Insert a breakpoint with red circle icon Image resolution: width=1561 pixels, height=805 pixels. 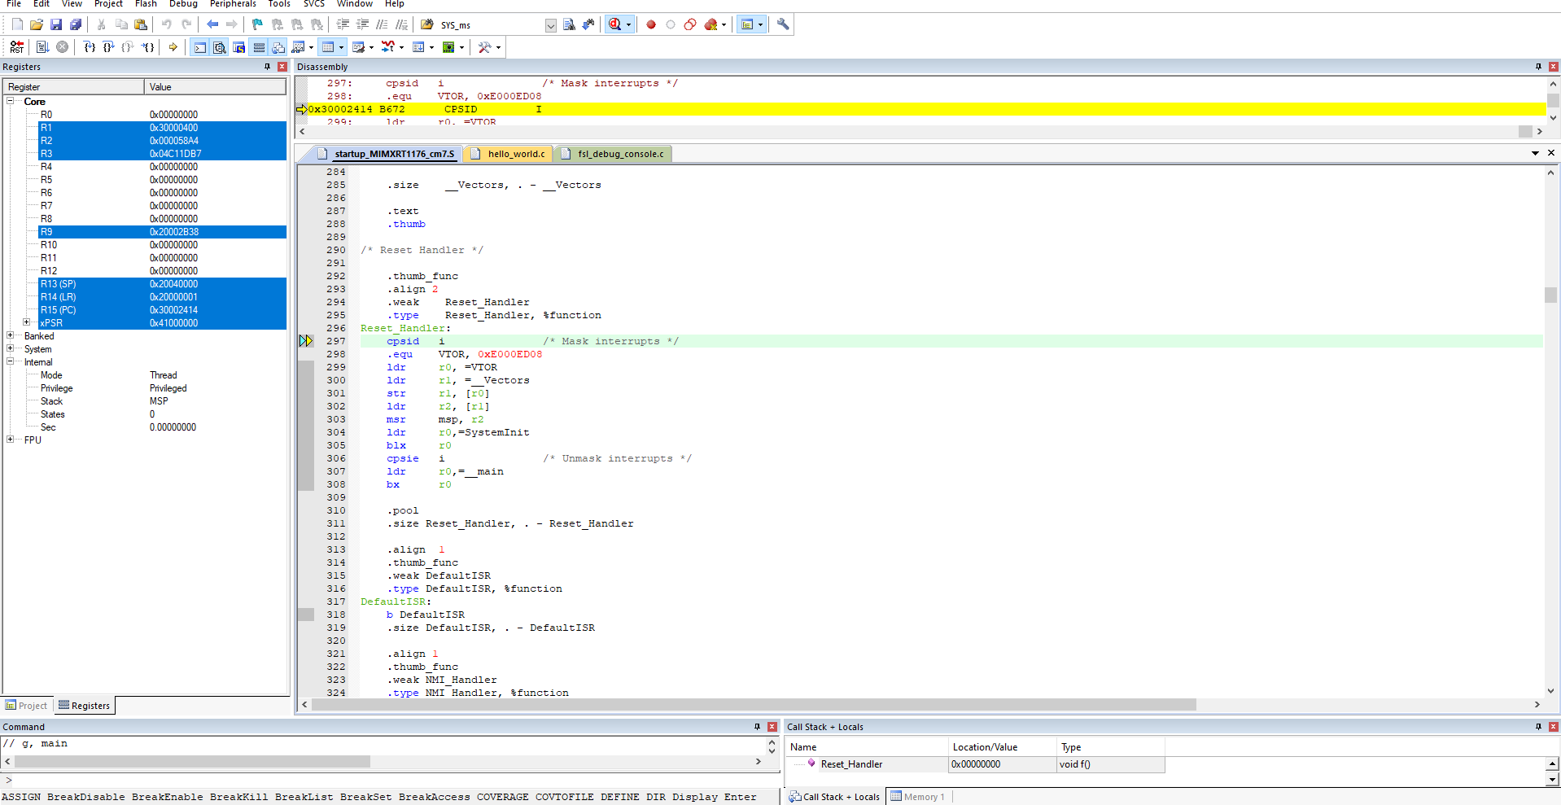651,24
